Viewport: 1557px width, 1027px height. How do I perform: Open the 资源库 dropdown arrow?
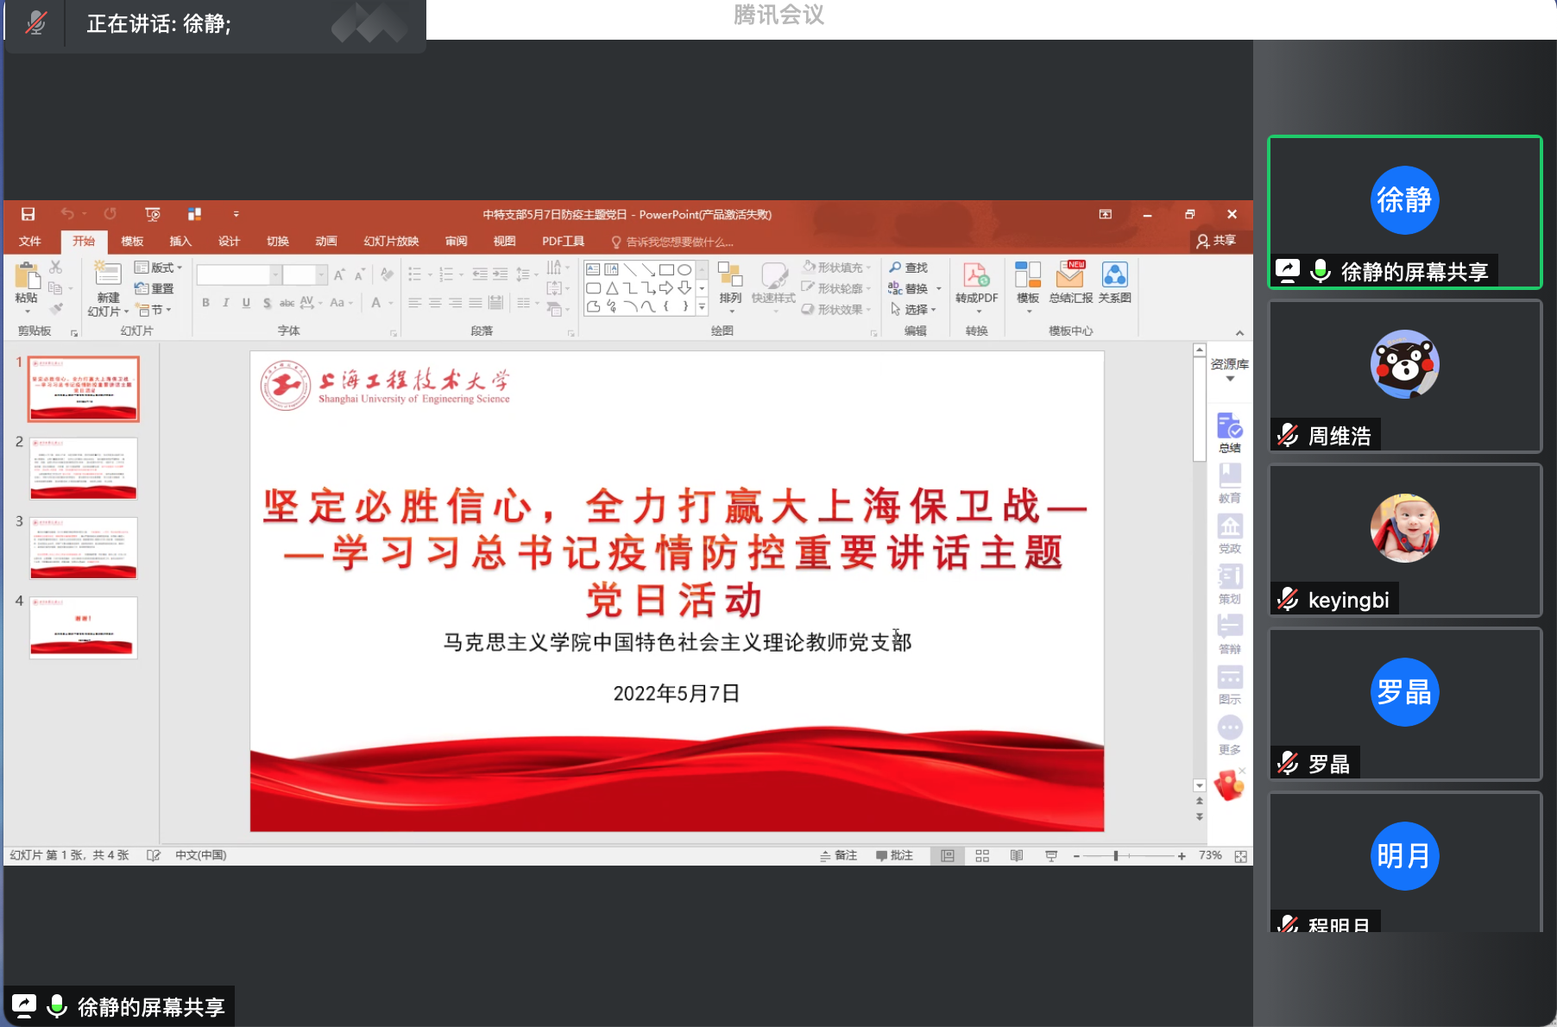[1230, 379]
